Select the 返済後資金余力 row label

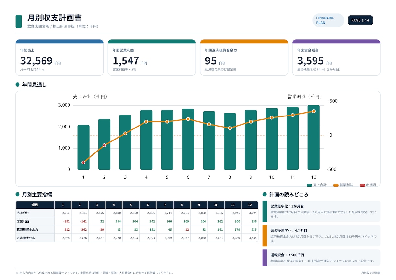click(28, 230)
